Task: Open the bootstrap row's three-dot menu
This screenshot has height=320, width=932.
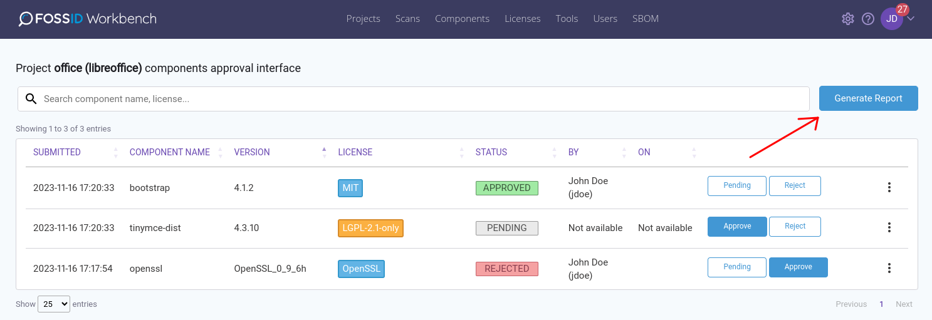Action: coord(889,187)
